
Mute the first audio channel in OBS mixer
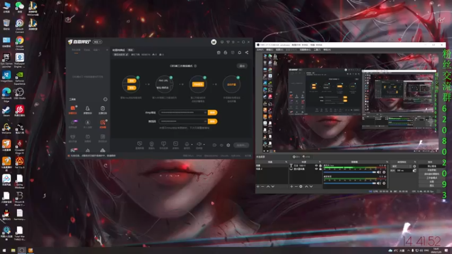(379, 172)
